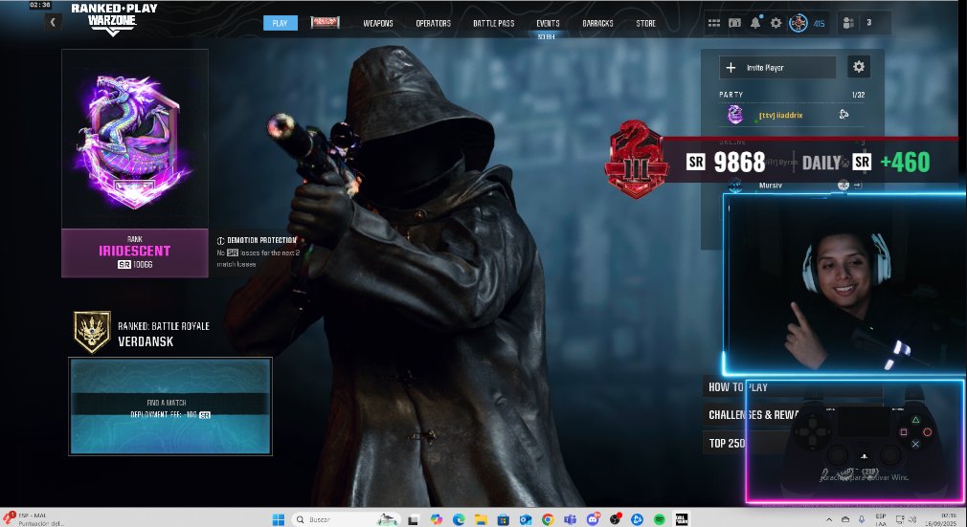Screen dimensions: 967x527
Task: Open network and volume quick settings
Action: point(906,519)
